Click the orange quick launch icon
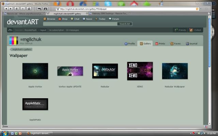Screen dimensions: 218x136 point(20,134)
